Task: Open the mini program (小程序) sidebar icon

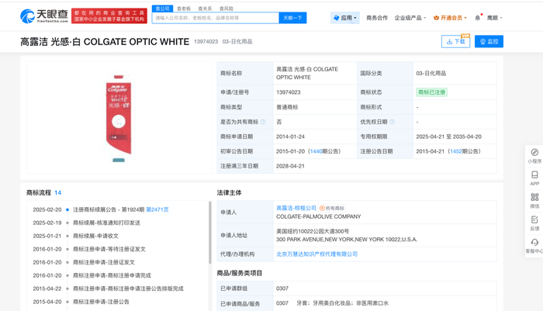Action: (534, 155)
